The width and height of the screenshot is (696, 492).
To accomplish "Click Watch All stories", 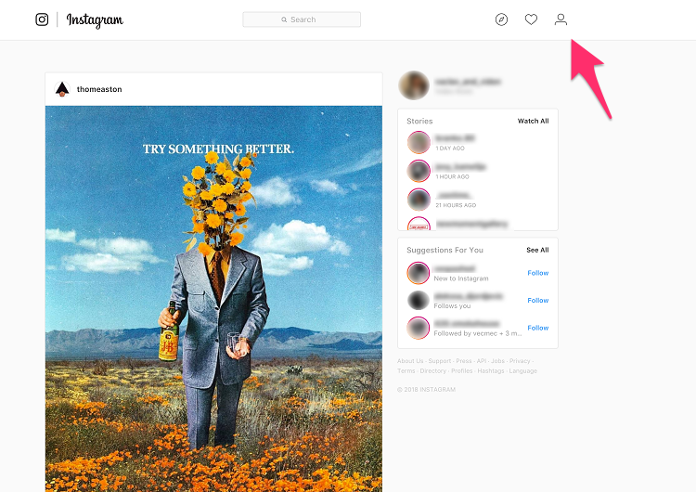I will click(x=533, y=122).
